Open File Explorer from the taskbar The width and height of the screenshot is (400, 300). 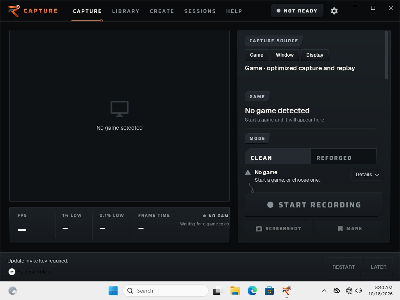235,291
